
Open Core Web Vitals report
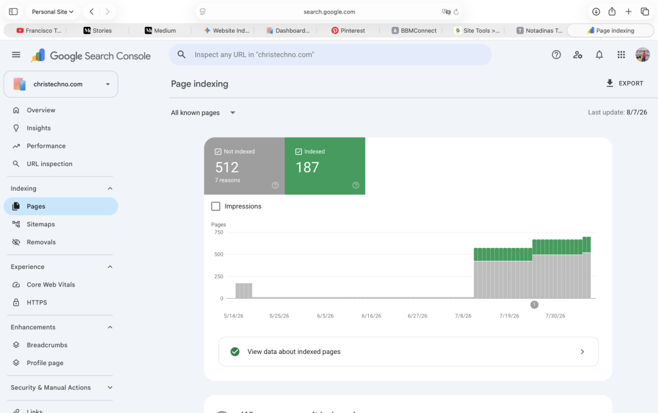(x=61, y=285)
